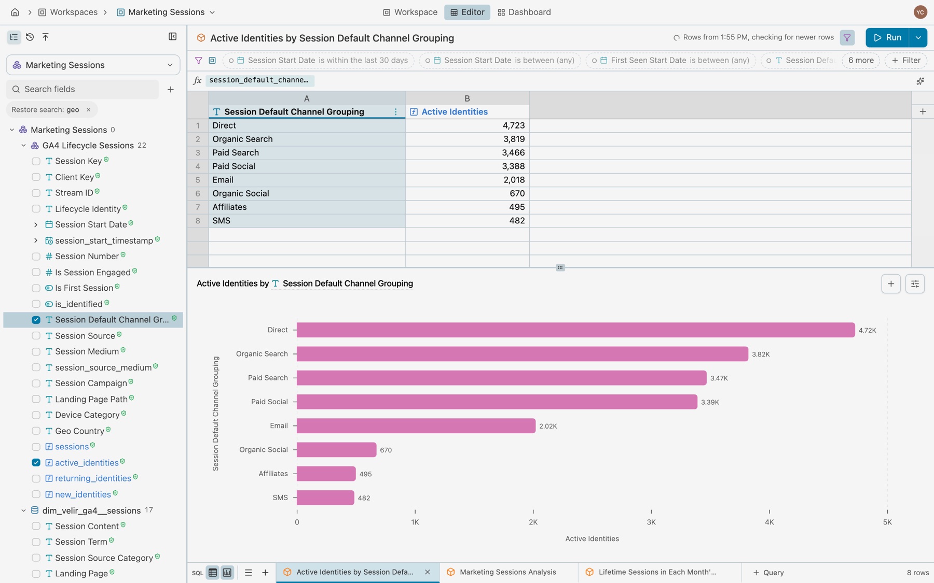
Task: Add a new field with plus icon
Action: click(171, 90)
